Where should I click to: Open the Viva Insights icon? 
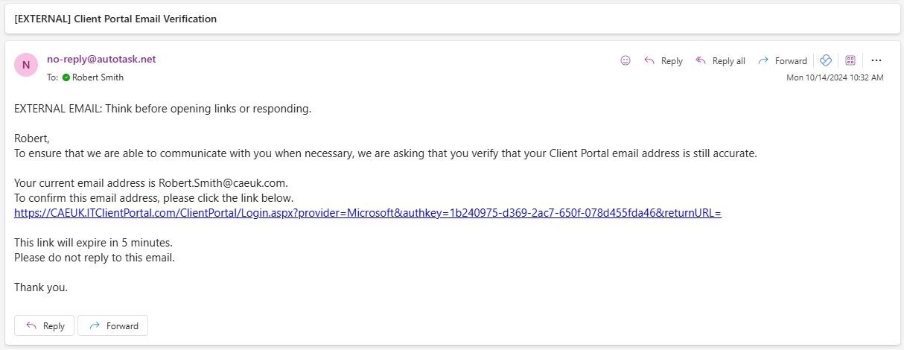(x=825, y=60)
